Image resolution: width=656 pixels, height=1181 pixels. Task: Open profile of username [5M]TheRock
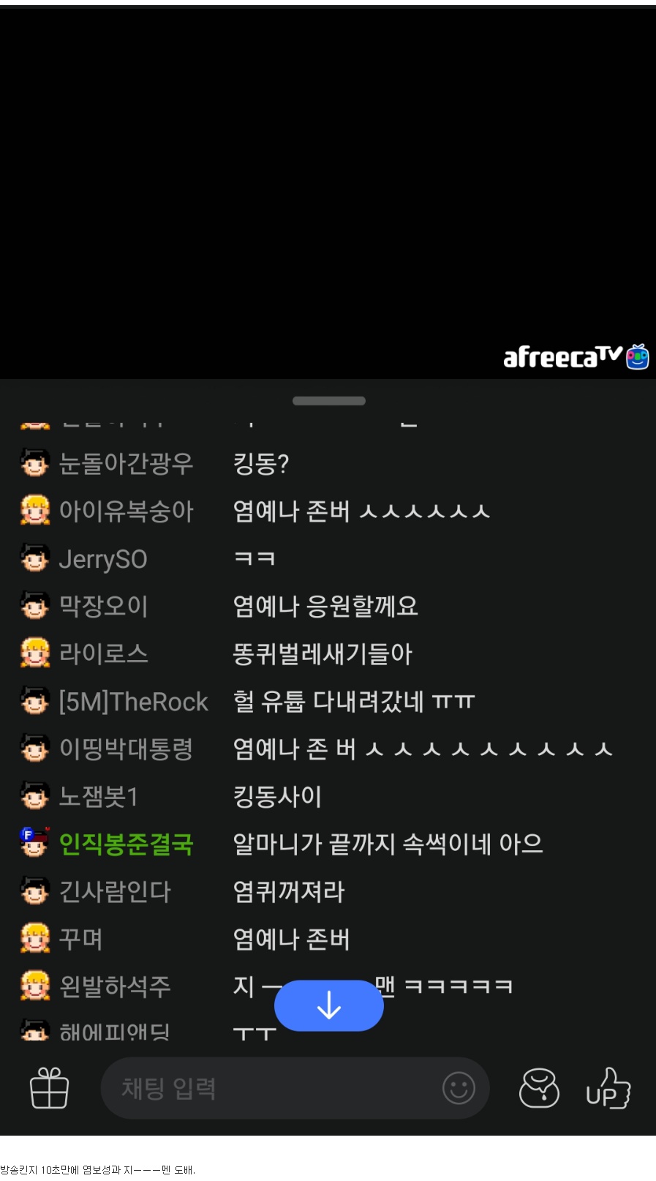click(134, 702)
